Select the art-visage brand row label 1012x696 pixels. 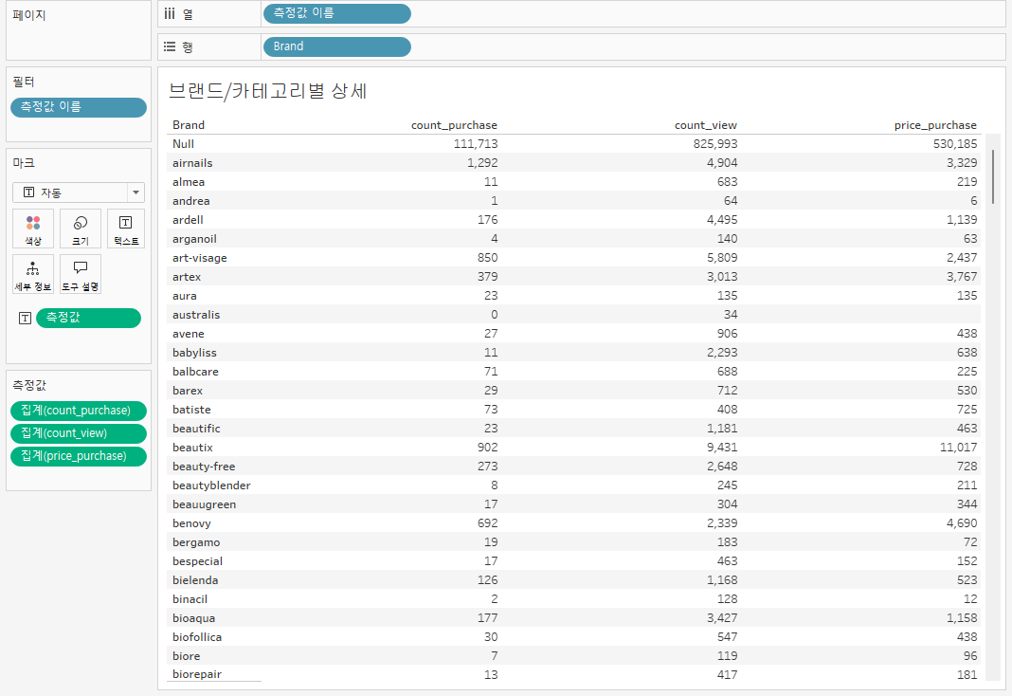(x=199, y=258)
